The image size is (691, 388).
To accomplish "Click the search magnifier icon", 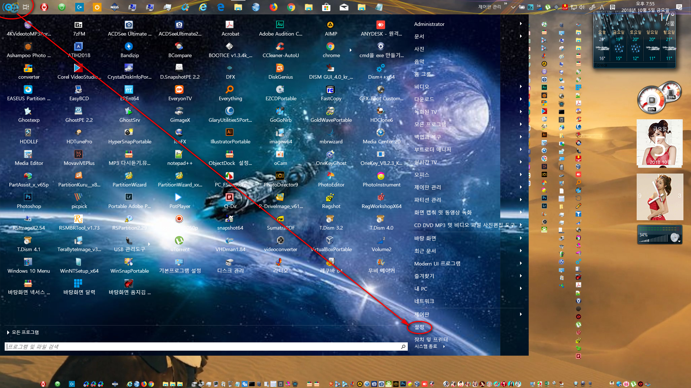I will [403, 346].
